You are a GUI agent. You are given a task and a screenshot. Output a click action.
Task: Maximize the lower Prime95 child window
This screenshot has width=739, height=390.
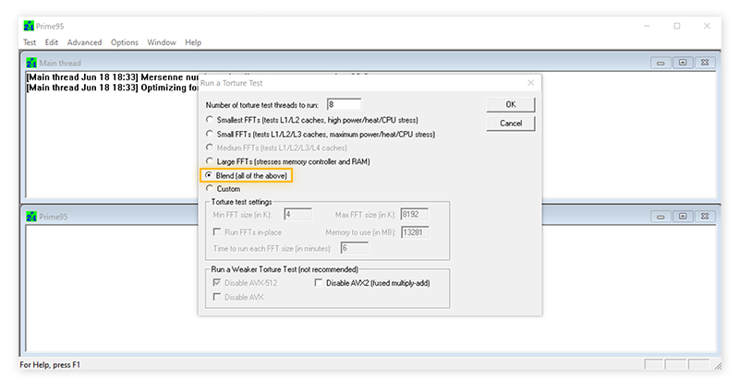[x=682, y=217]
